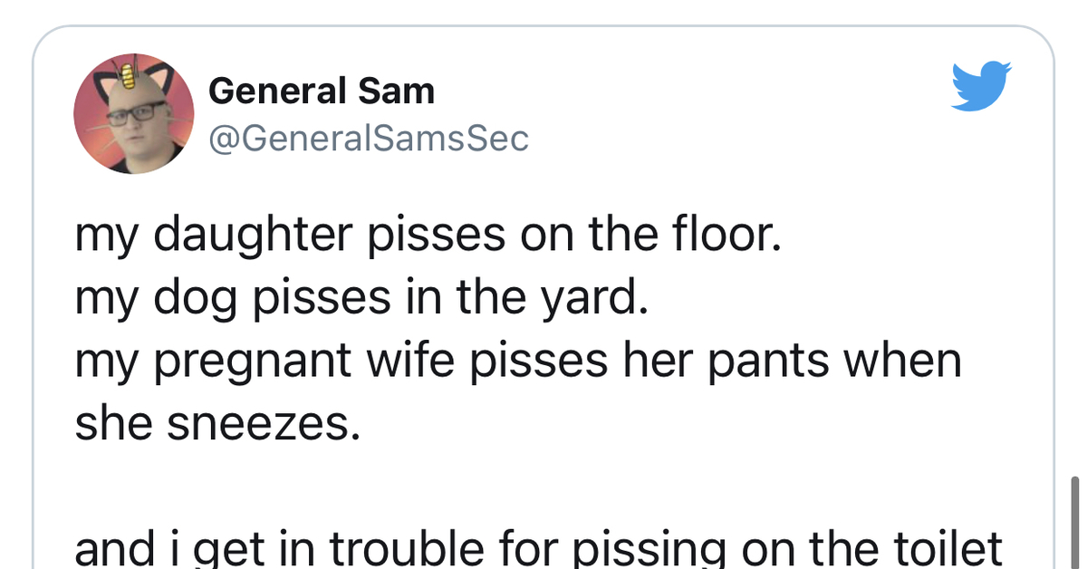The width and height of the screenshot is (1087, 569).
Task: Click the text "she sneezes."
Action: point(216,423)
